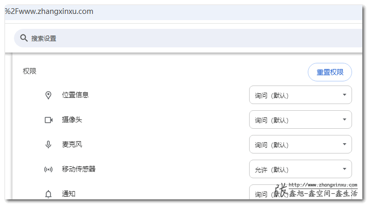The width and height of the screenshot is (368, 205).
Task: Click the 通知 label
Action: coord(68,194)
